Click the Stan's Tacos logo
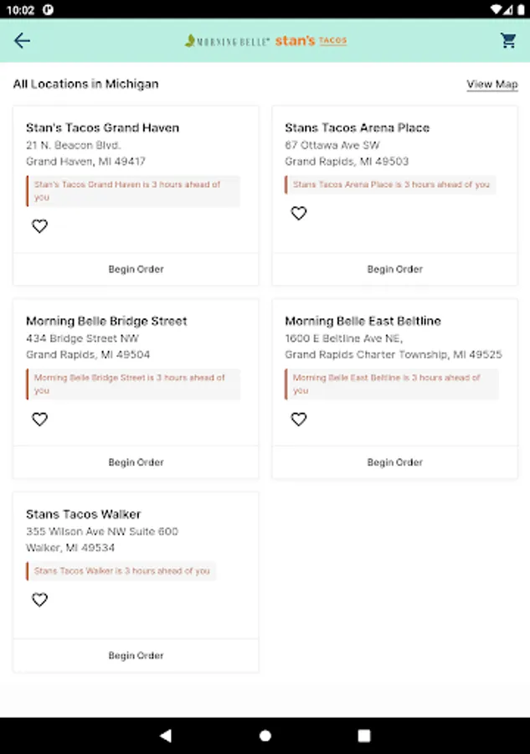The image size is (530, 754). click(311, 41)
